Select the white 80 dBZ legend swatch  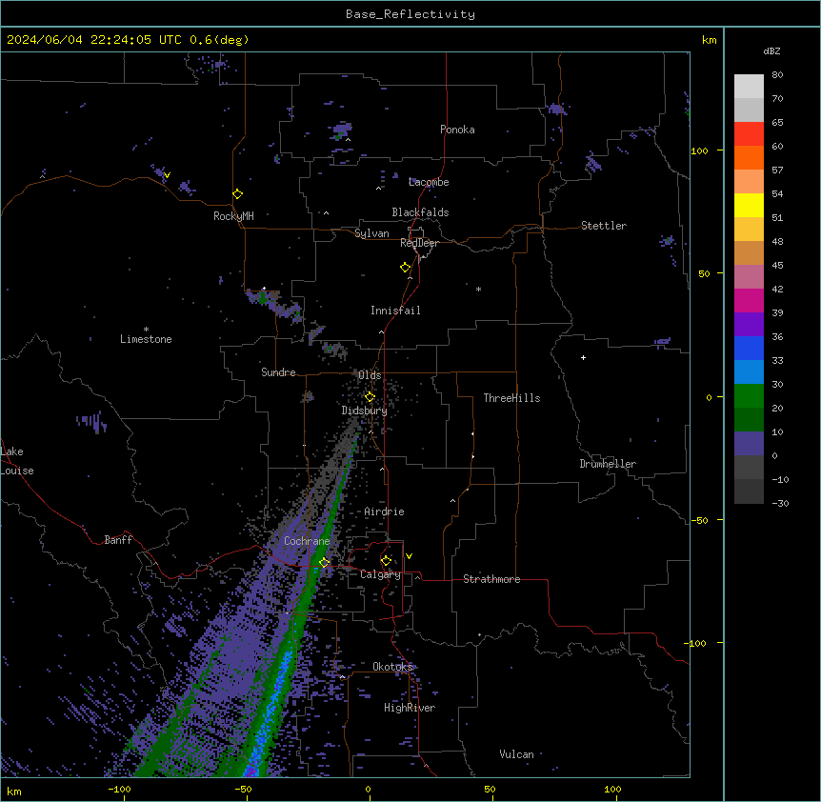(x=749, y=87)
